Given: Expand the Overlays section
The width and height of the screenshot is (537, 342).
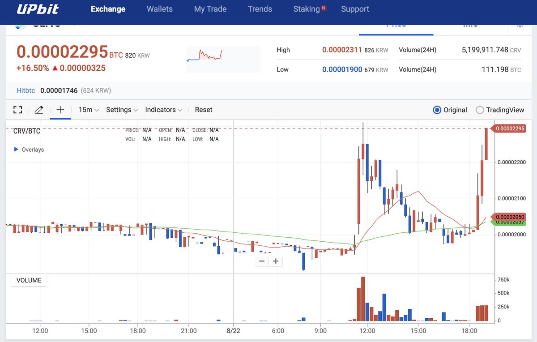Looking at the screenshot, I should pyautogui.click(x=29, y=150).
